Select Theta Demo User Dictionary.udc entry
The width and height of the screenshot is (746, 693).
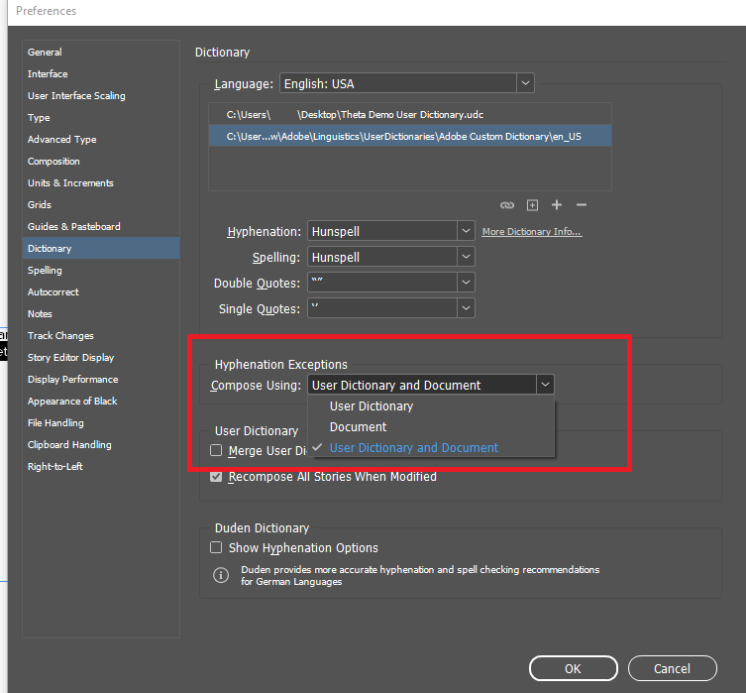pyautogui.click(x=409, y=114)
